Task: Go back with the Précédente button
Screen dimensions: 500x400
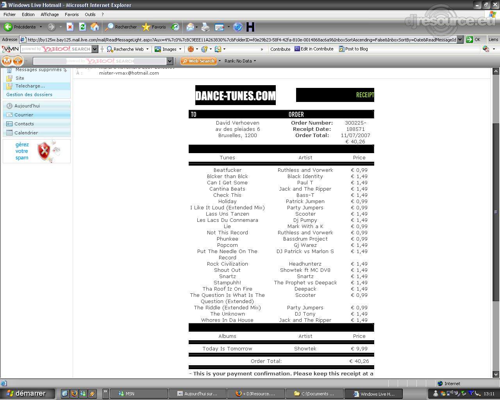Action: pyautogui.click(x=20, y=27)
